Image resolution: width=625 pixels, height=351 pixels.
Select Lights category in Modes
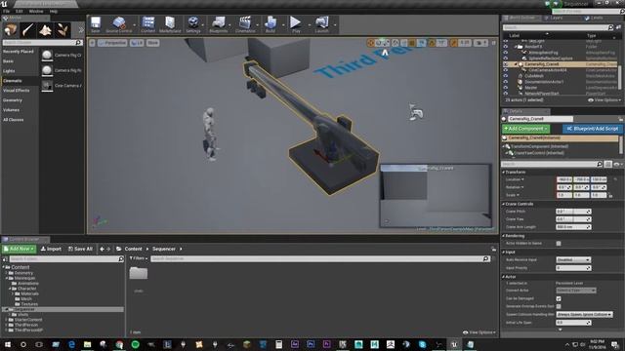point(20,71)
